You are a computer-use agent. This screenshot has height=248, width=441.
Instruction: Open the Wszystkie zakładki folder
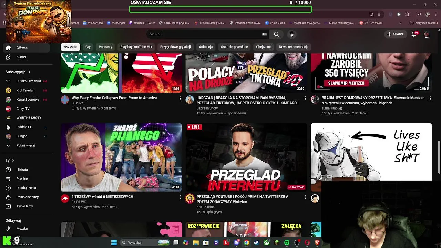[423, 23]
